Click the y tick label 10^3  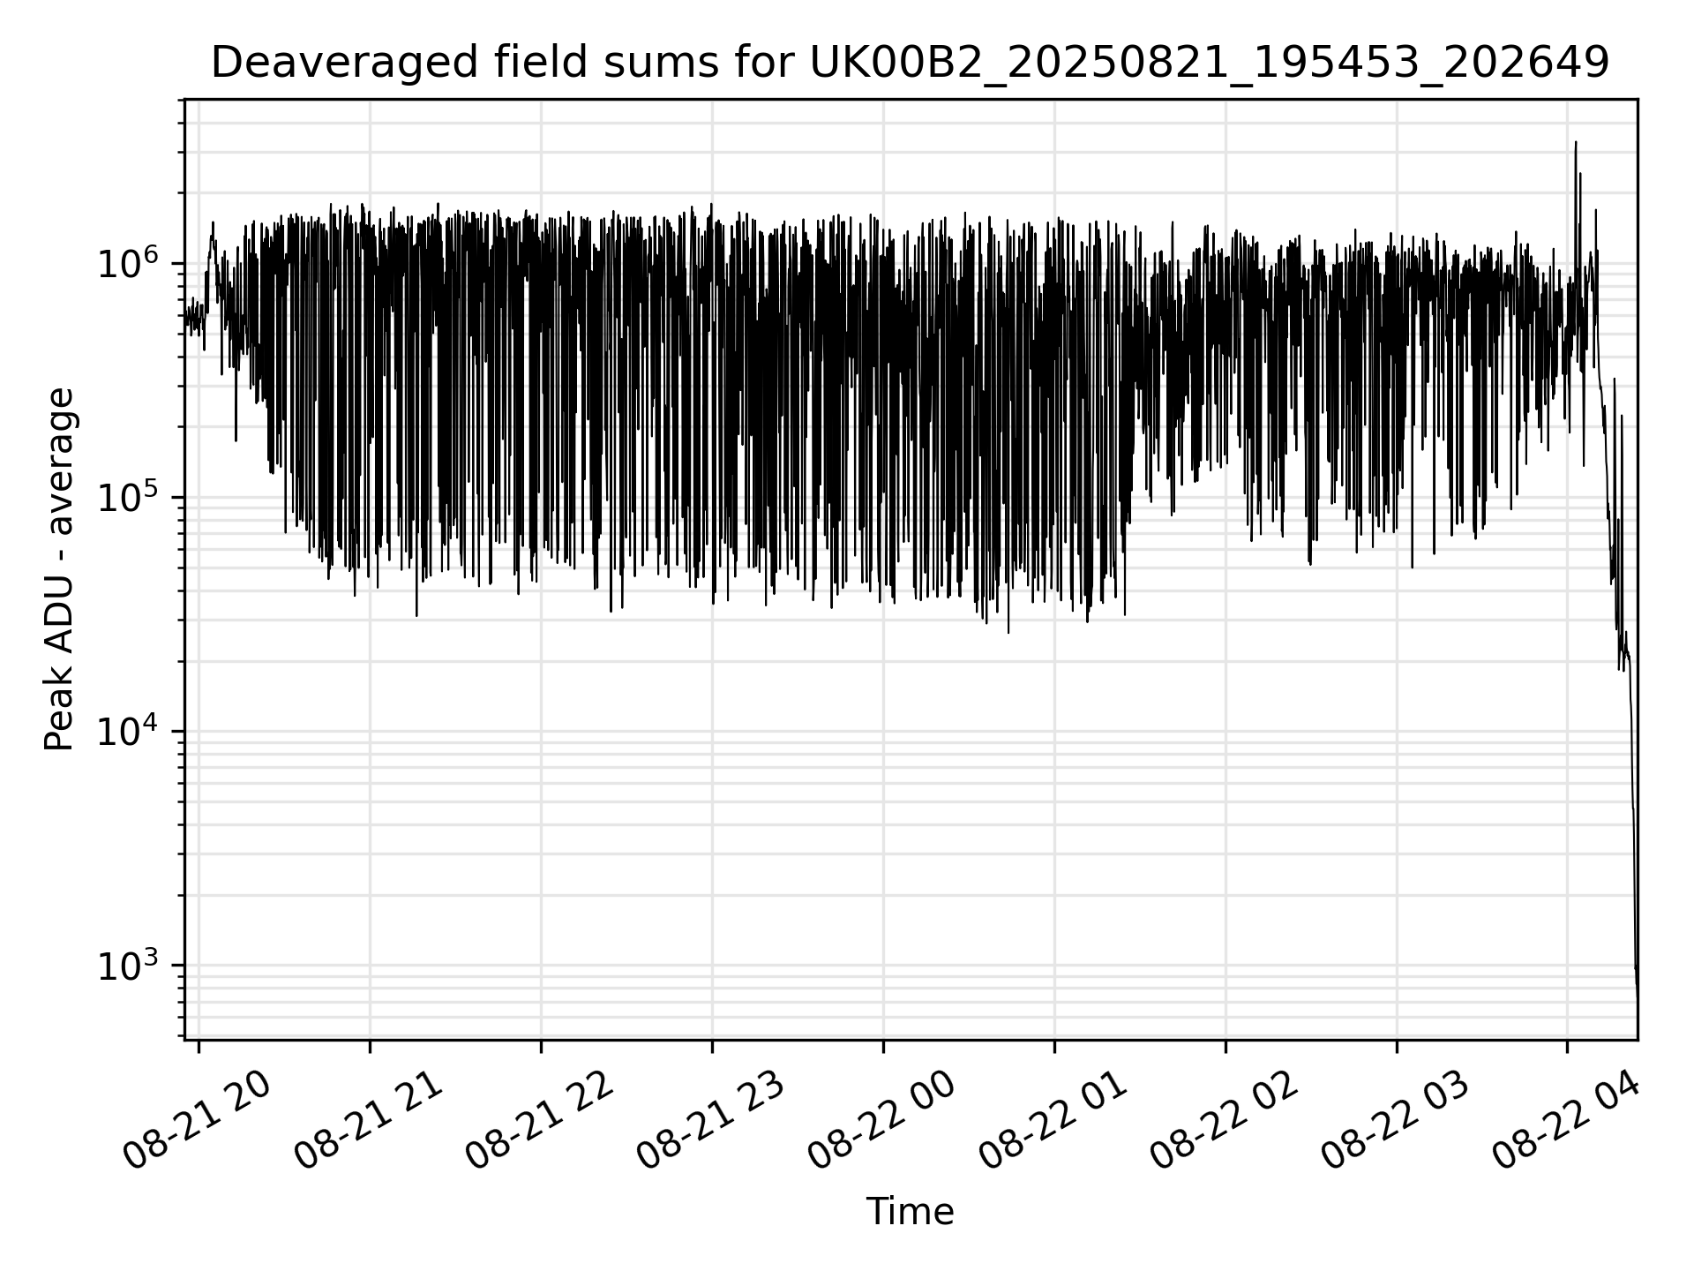pos(129,964)
